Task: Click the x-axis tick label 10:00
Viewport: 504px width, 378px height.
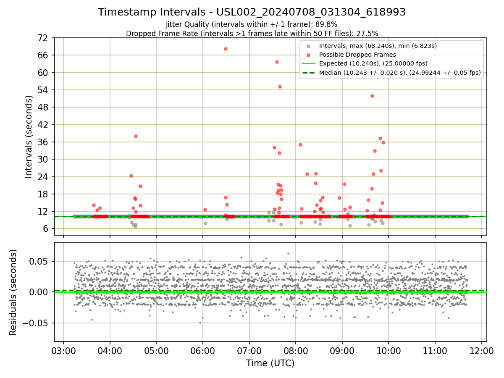Action: tap(388, 350)
